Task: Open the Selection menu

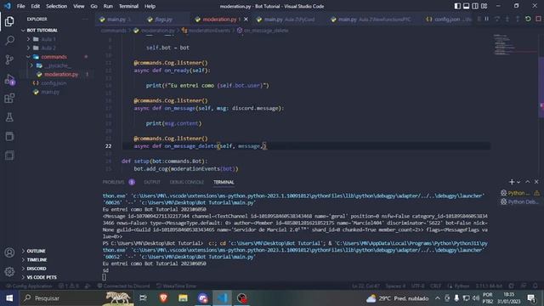Action: tap(57, 6)
